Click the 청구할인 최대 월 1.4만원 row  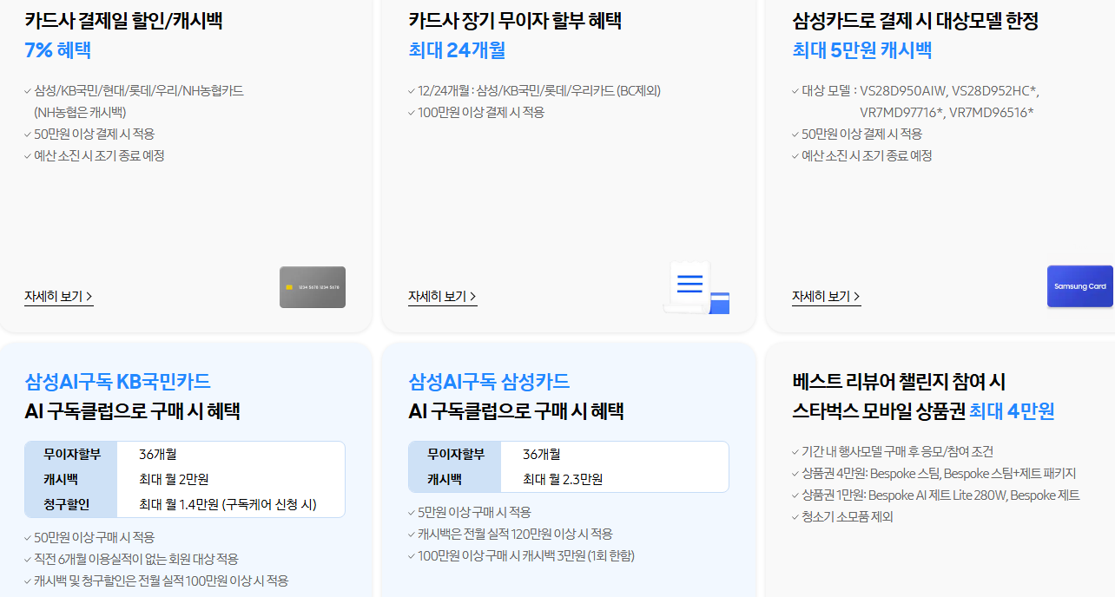tap(185, 504)
